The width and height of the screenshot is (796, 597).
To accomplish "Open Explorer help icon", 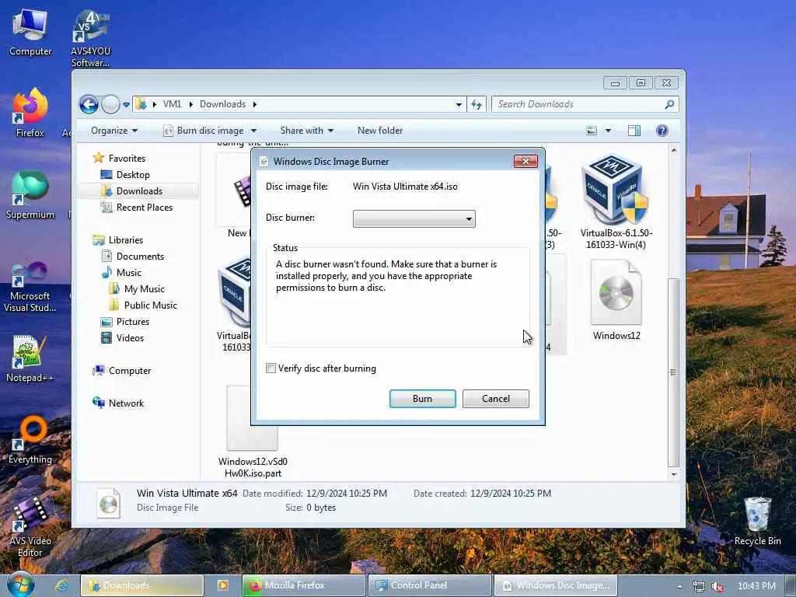I will click(x=662, y=131).
